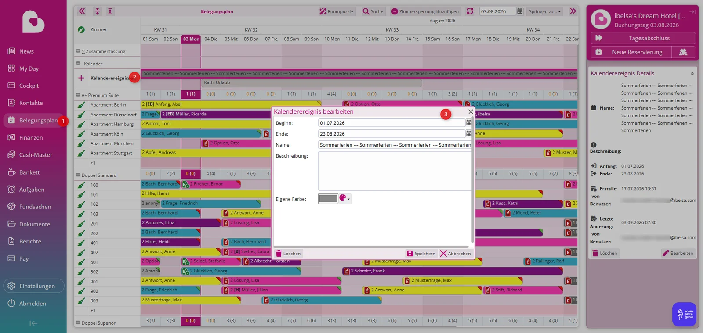Viewport: 703px width, 333px height.
Task: Save the event with Speichern
Action: pyautogui.click(x=421, y=254)
